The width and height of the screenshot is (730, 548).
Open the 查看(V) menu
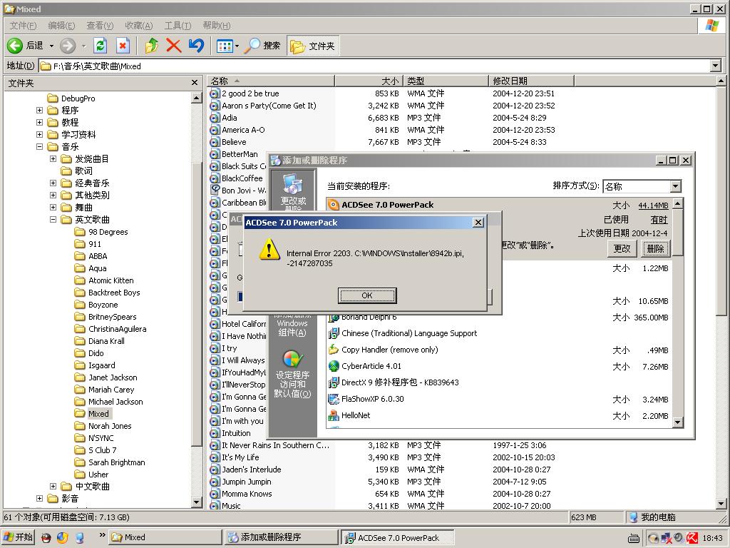(x=100, y=26)
